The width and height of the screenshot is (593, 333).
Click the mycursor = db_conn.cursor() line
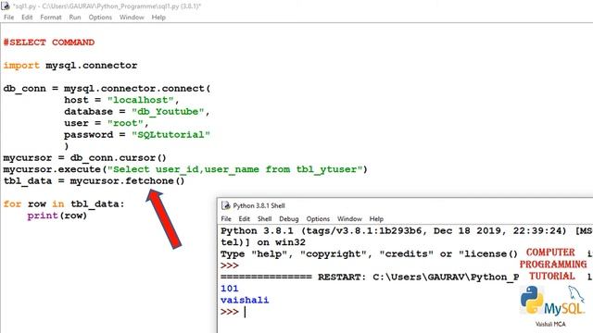[x=84, y=158]
